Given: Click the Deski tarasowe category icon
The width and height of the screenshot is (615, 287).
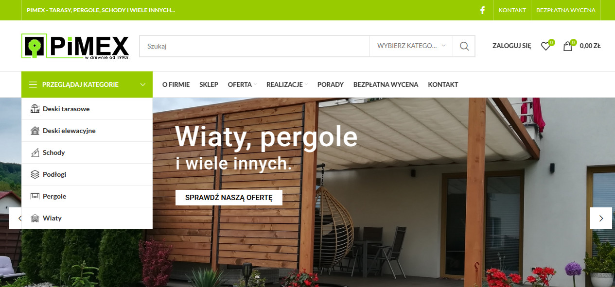Looking at the screenshot, I should (35, 109).
